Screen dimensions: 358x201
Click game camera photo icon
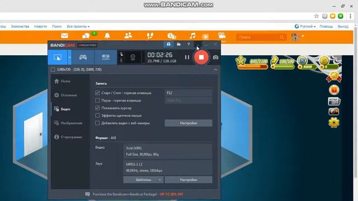(x=333, y=112)
